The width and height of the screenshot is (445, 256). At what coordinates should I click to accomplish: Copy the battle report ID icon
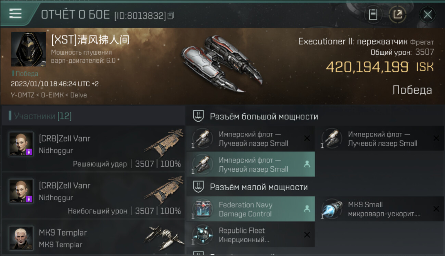(x=170, y=15)
